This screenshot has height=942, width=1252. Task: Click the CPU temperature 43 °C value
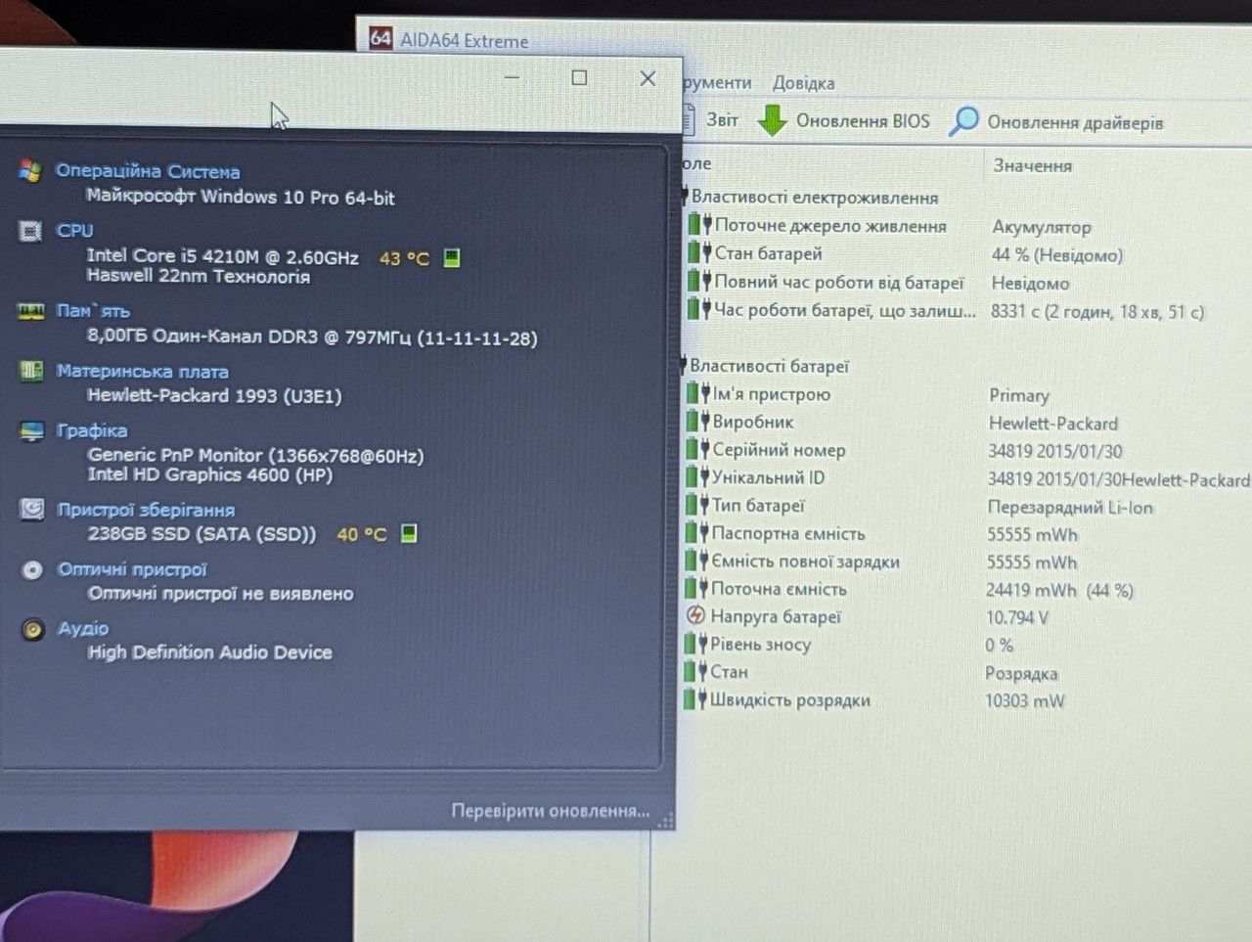[x=404, y=258]
